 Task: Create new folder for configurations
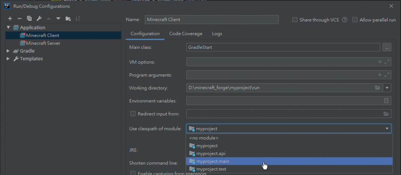[x=68, y=18]
